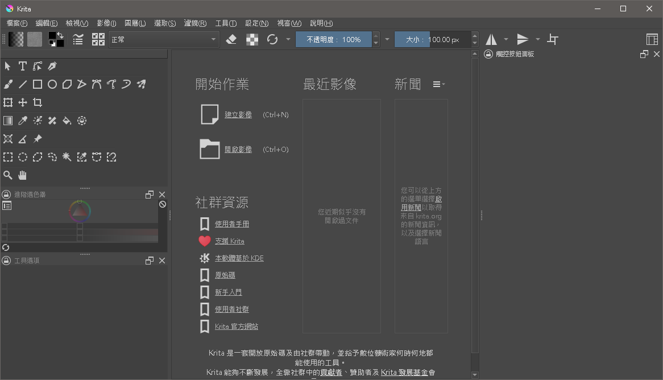Select the Measure tool
This screenshot has height=380, width=663.
tap(23, 139)
